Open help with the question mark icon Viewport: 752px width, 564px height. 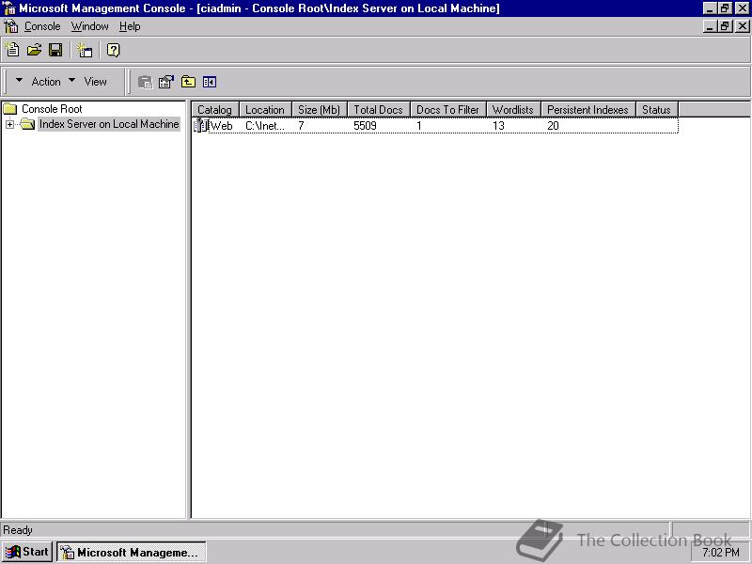[x=113, y=50]
